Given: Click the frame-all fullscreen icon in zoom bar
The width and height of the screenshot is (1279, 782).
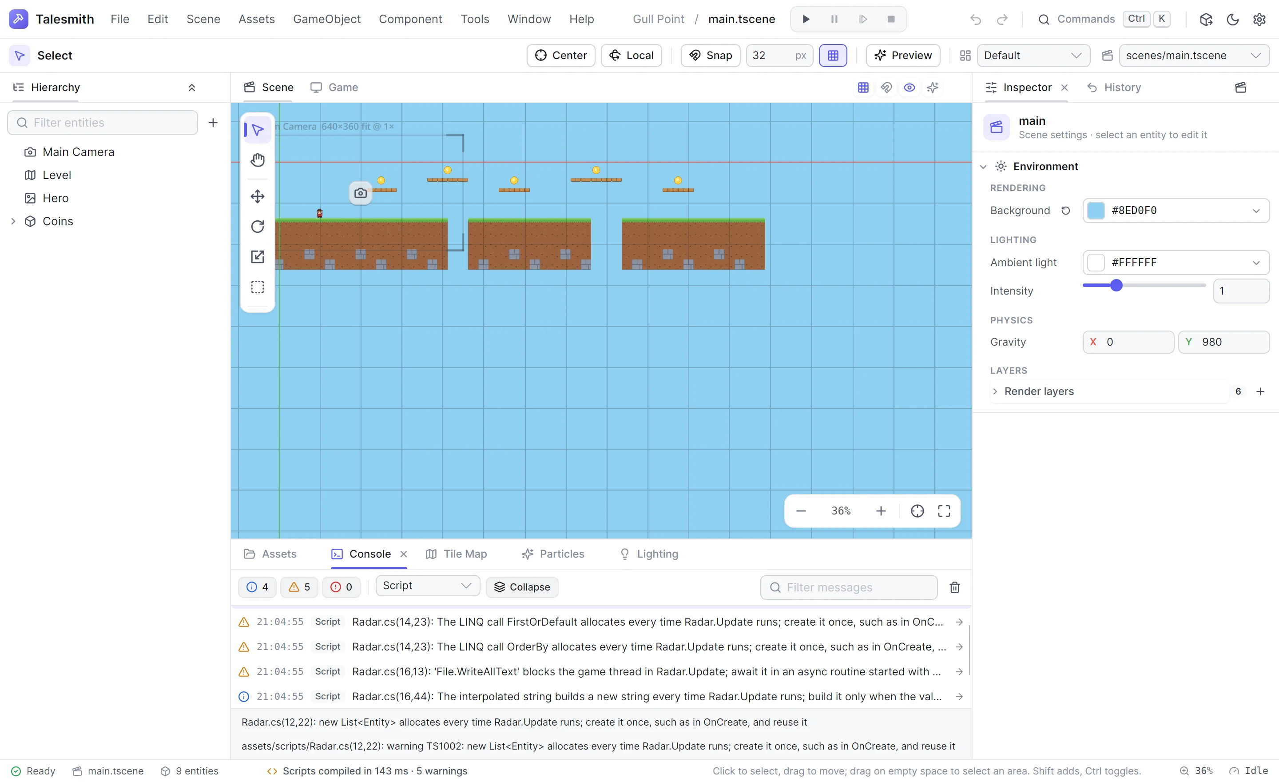Looking at the screenshot, I should click(944, 511).
